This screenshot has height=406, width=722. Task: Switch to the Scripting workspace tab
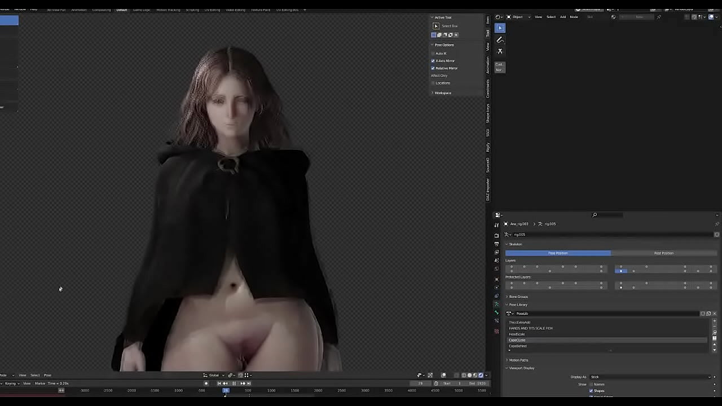192,10
